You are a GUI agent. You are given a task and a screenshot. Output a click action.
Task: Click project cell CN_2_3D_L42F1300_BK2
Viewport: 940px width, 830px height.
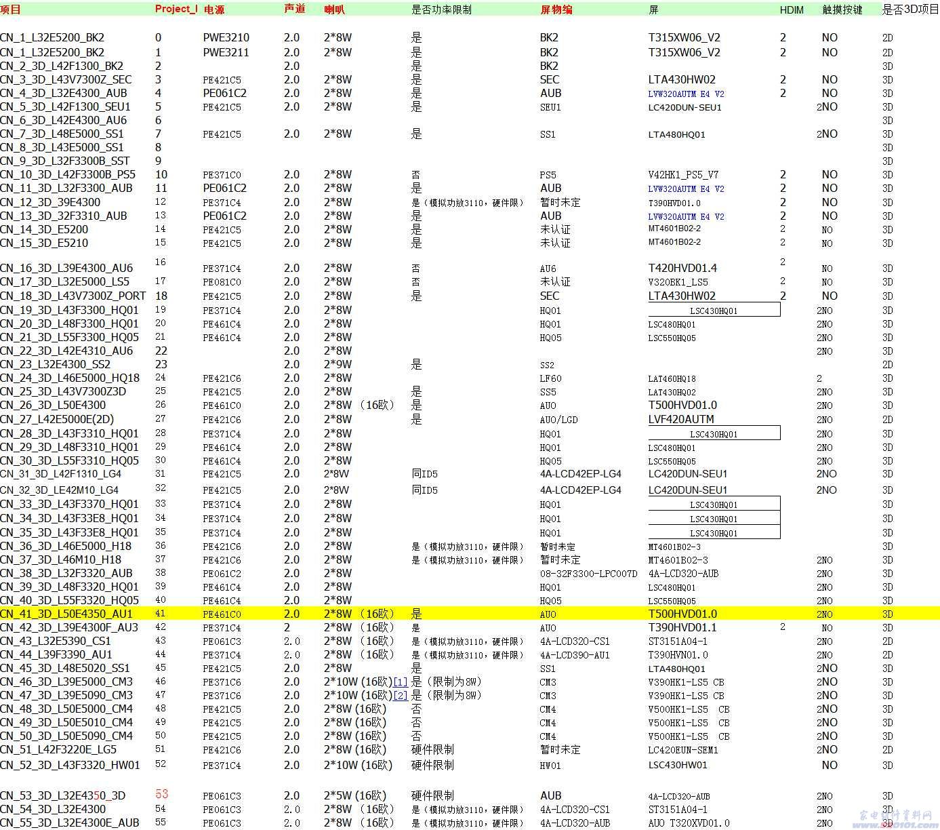tap(62, 66)
